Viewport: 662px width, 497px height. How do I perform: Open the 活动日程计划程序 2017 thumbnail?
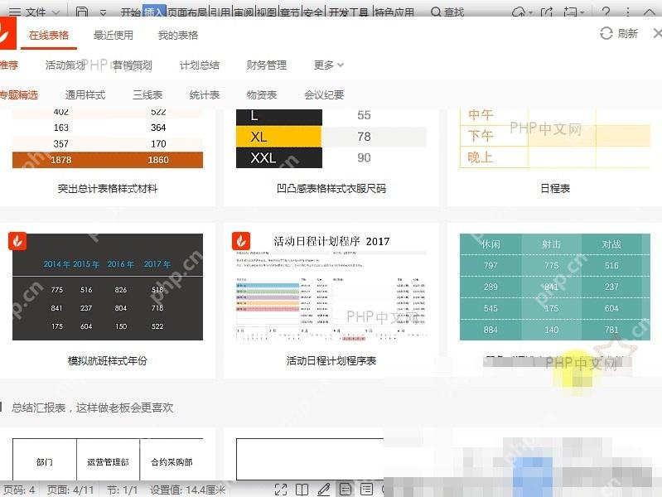pyautogui.click(x=331, y=287)
